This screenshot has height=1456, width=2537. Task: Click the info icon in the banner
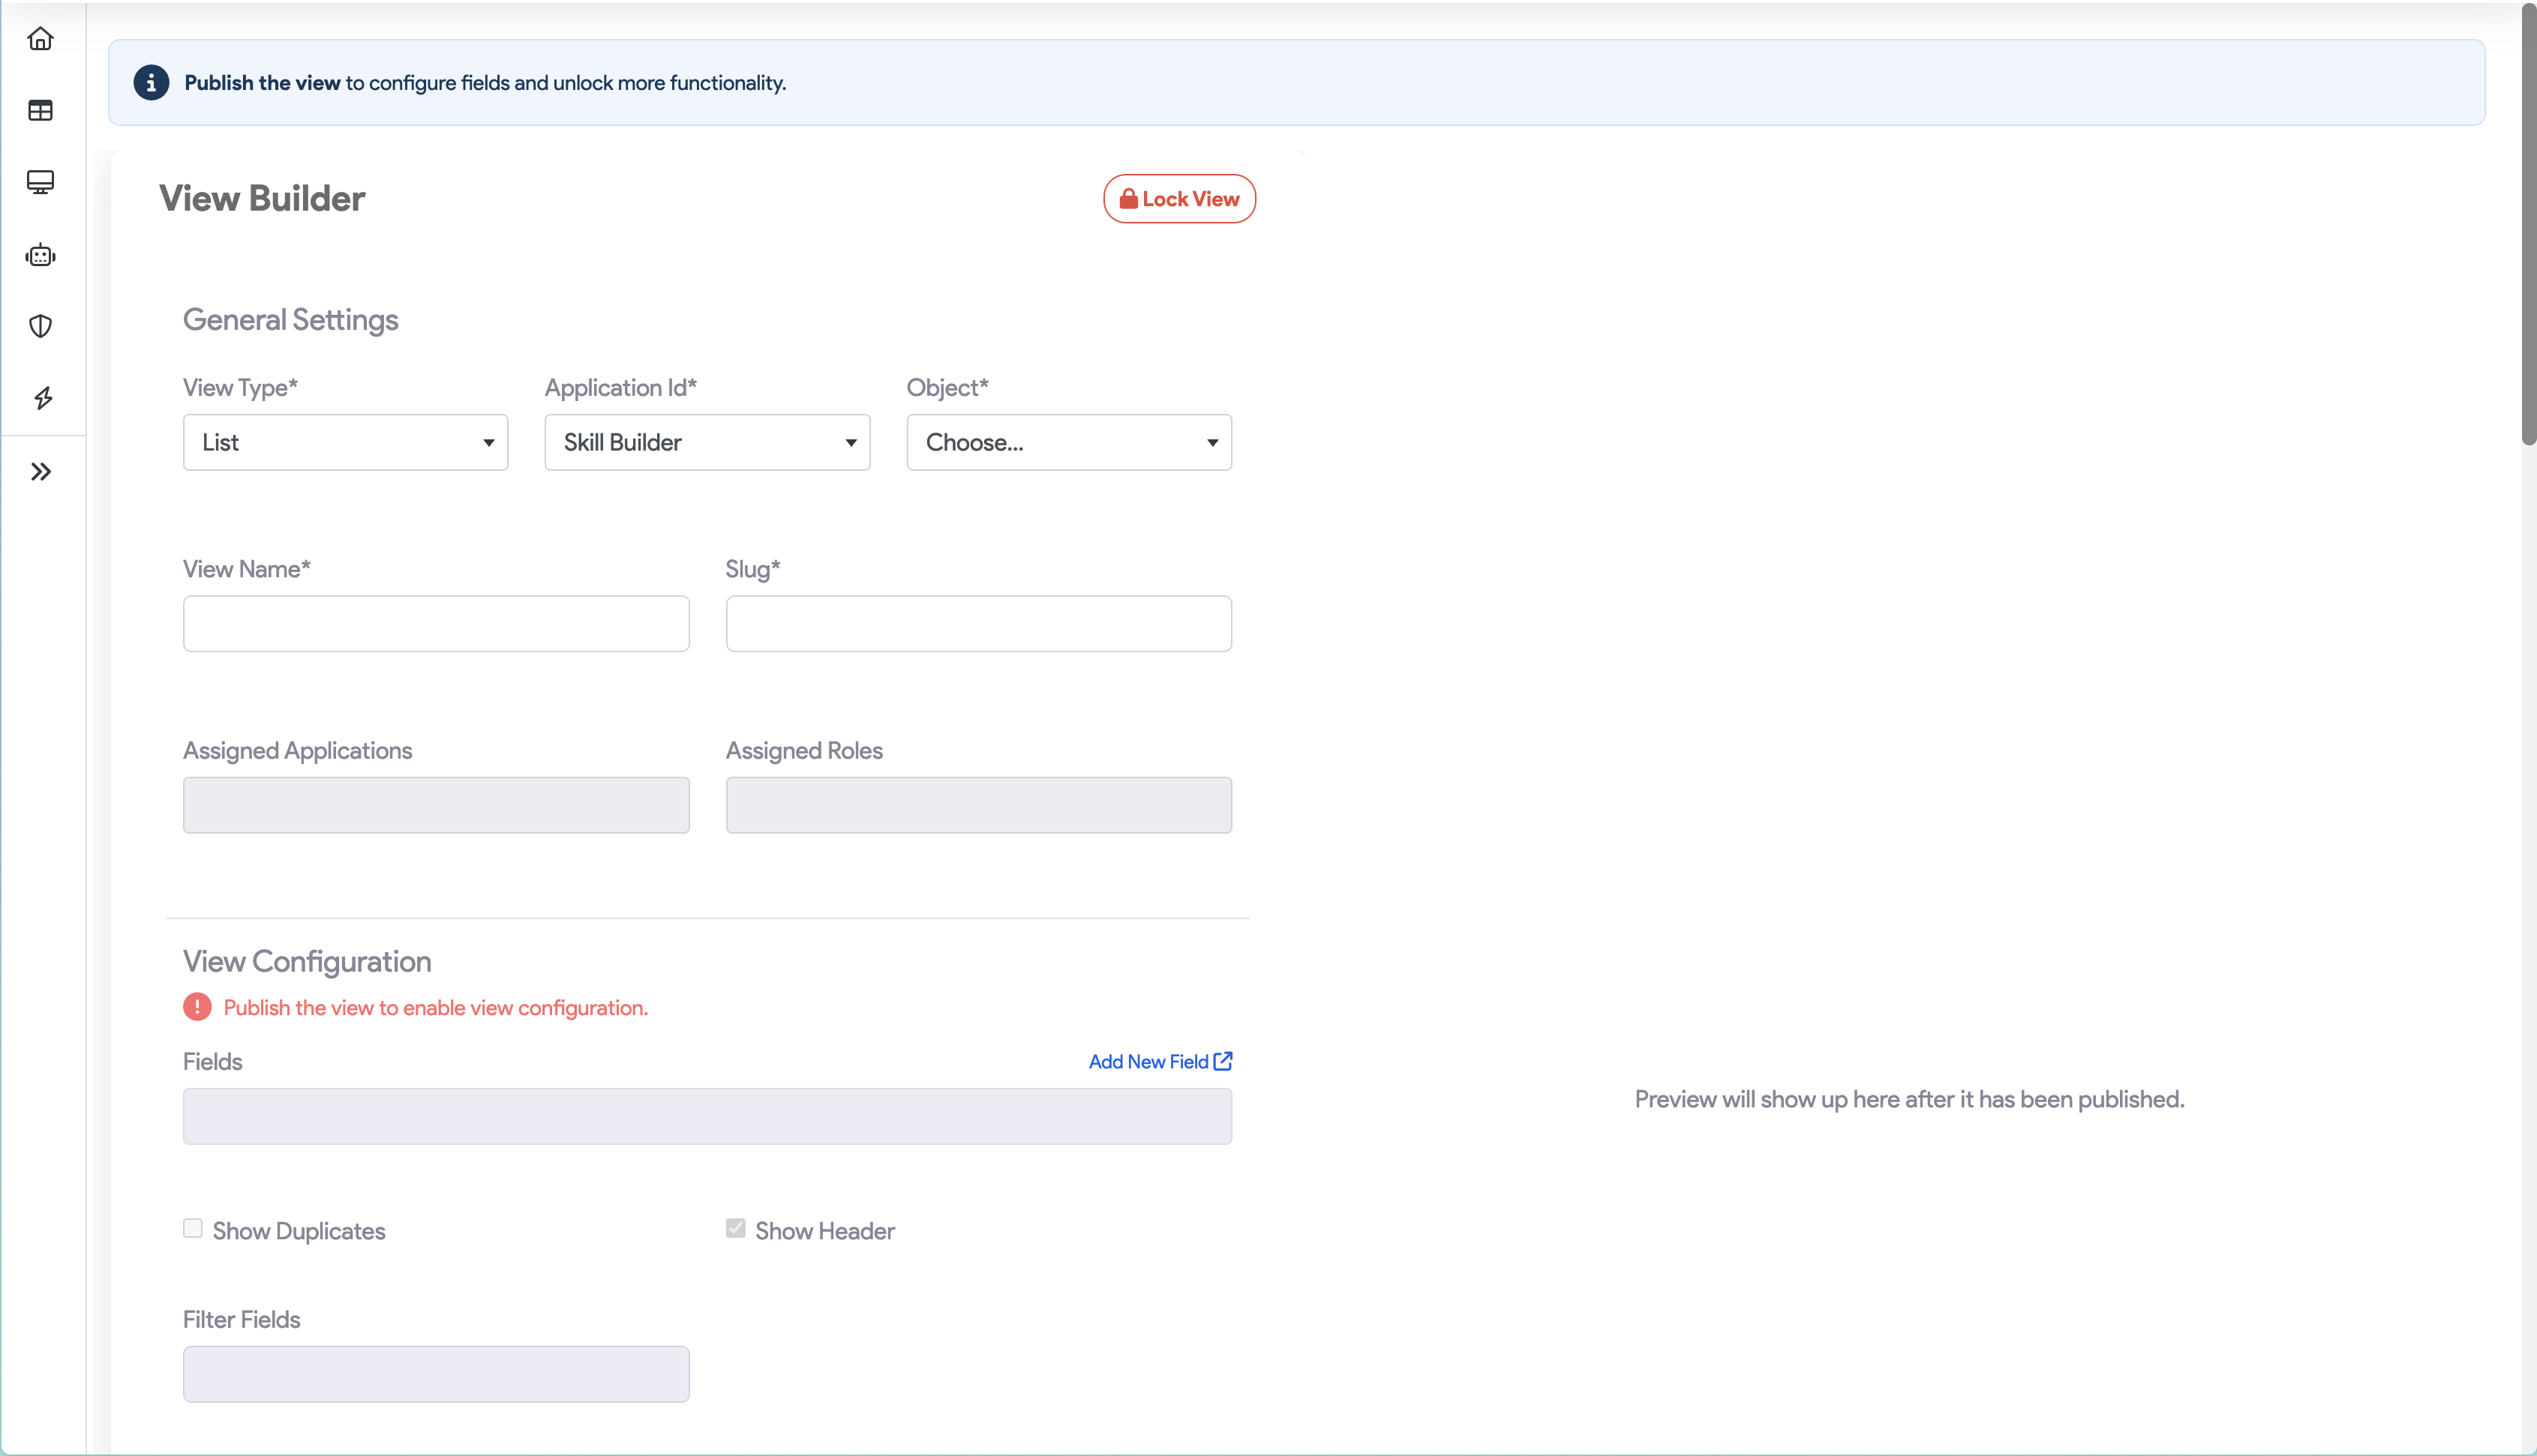(x=151, y=83)
